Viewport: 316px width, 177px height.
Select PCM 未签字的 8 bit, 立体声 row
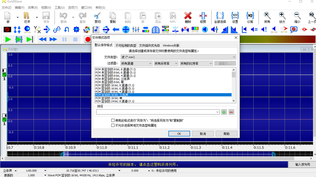coord(163,79)
